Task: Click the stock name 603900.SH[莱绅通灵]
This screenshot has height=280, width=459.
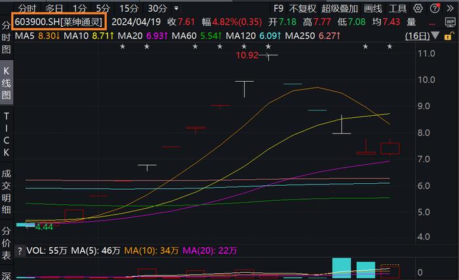Action: 58,22
